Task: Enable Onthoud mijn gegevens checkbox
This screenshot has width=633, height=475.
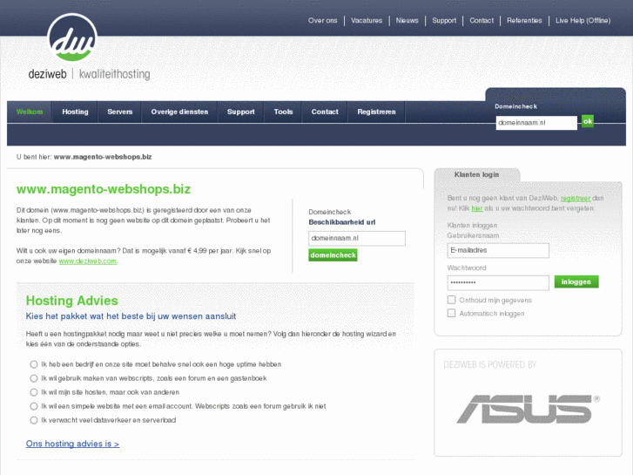Action: point(451,300)
